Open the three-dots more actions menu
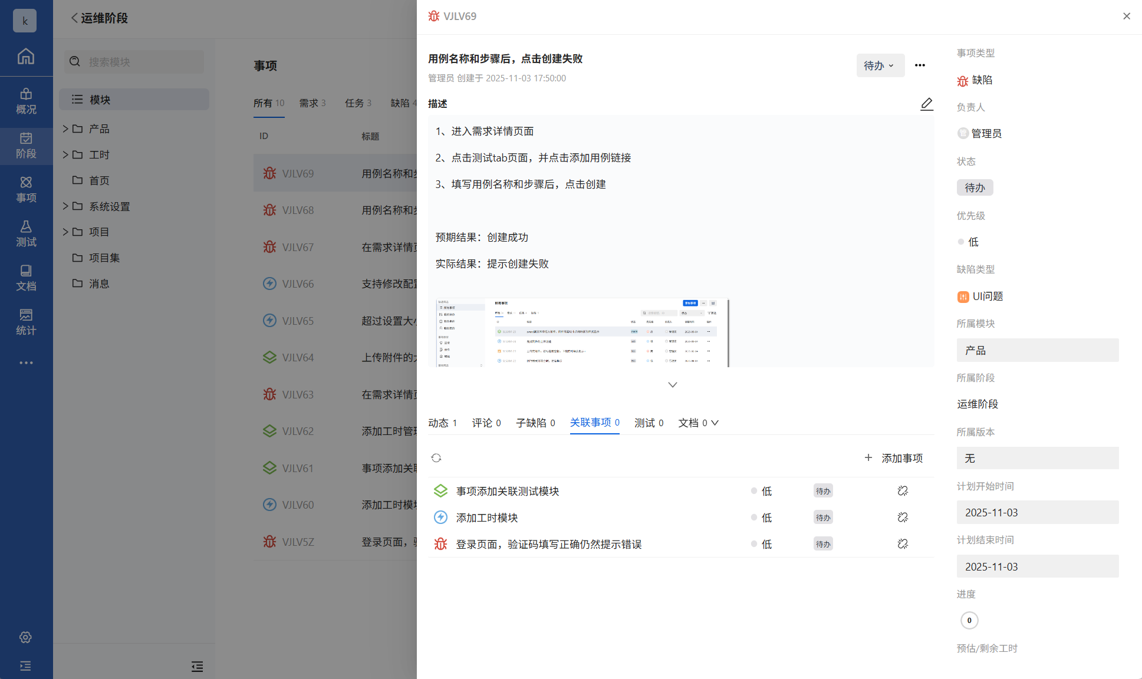Image resolution: width=1142 pixels, height=679 pixels. tap(919, 65)
